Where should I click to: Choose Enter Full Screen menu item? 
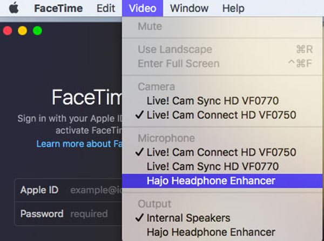[x=222, y=63]
